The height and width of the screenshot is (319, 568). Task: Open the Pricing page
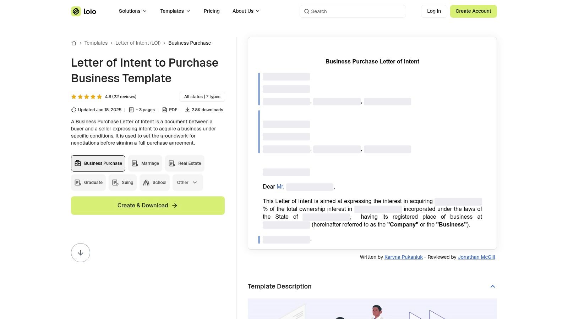click(212, 11)
